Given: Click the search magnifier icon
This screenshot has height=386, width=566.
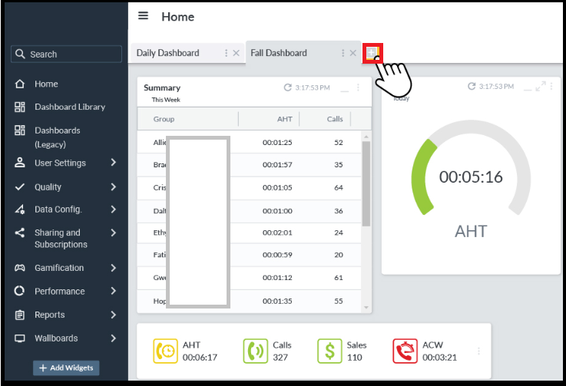Looking at the screenshot, I should pyautogui.click(x=20, y=54).
